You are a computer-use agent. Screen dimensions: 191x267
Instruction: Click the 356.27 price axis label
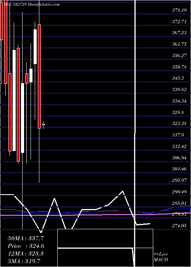179,56
